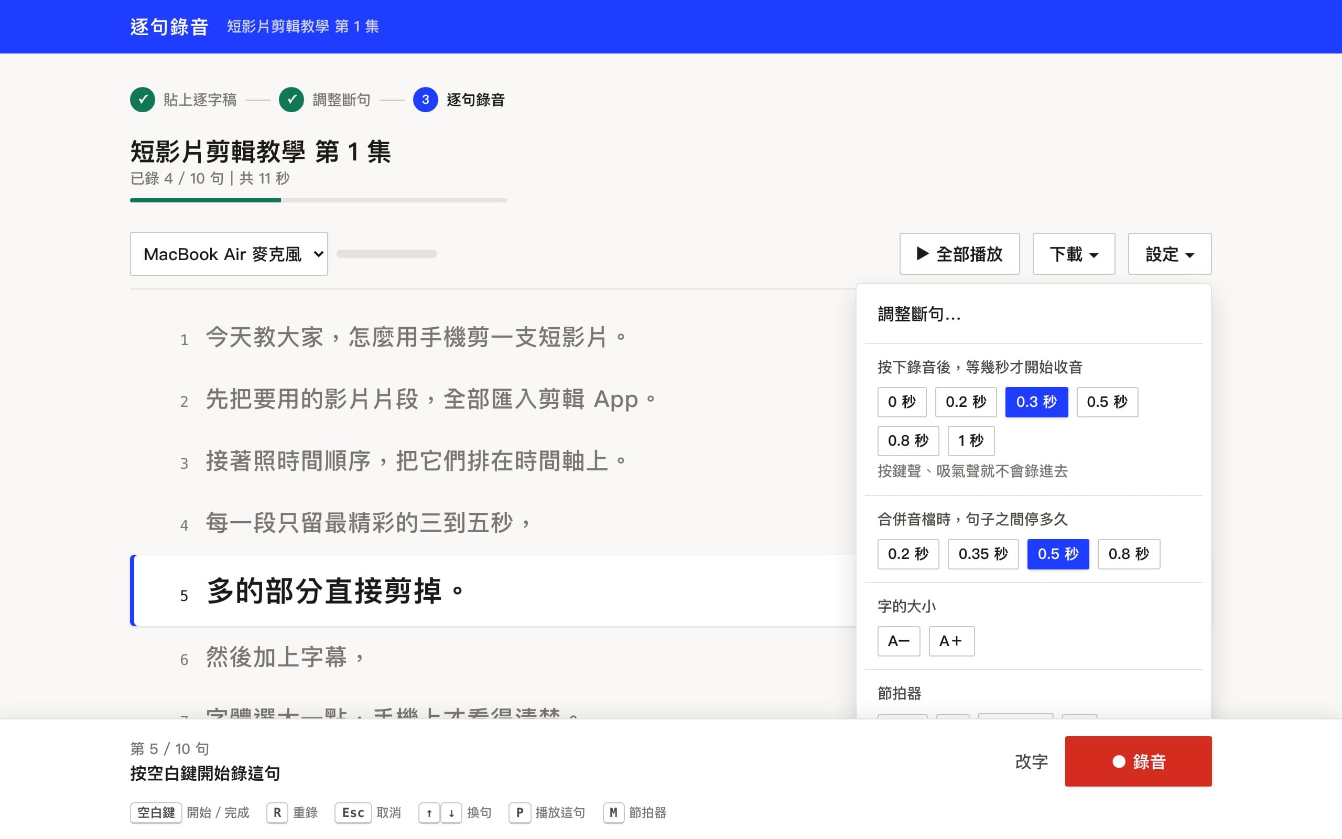Decrease text size with A−
This screenshot has height=839, width=1342.
pos(899,641)
